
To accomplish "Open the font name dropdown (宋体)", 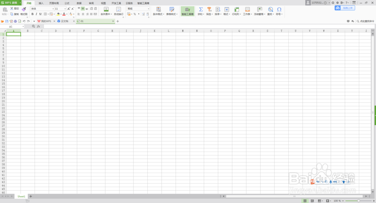I will point(53,9).
